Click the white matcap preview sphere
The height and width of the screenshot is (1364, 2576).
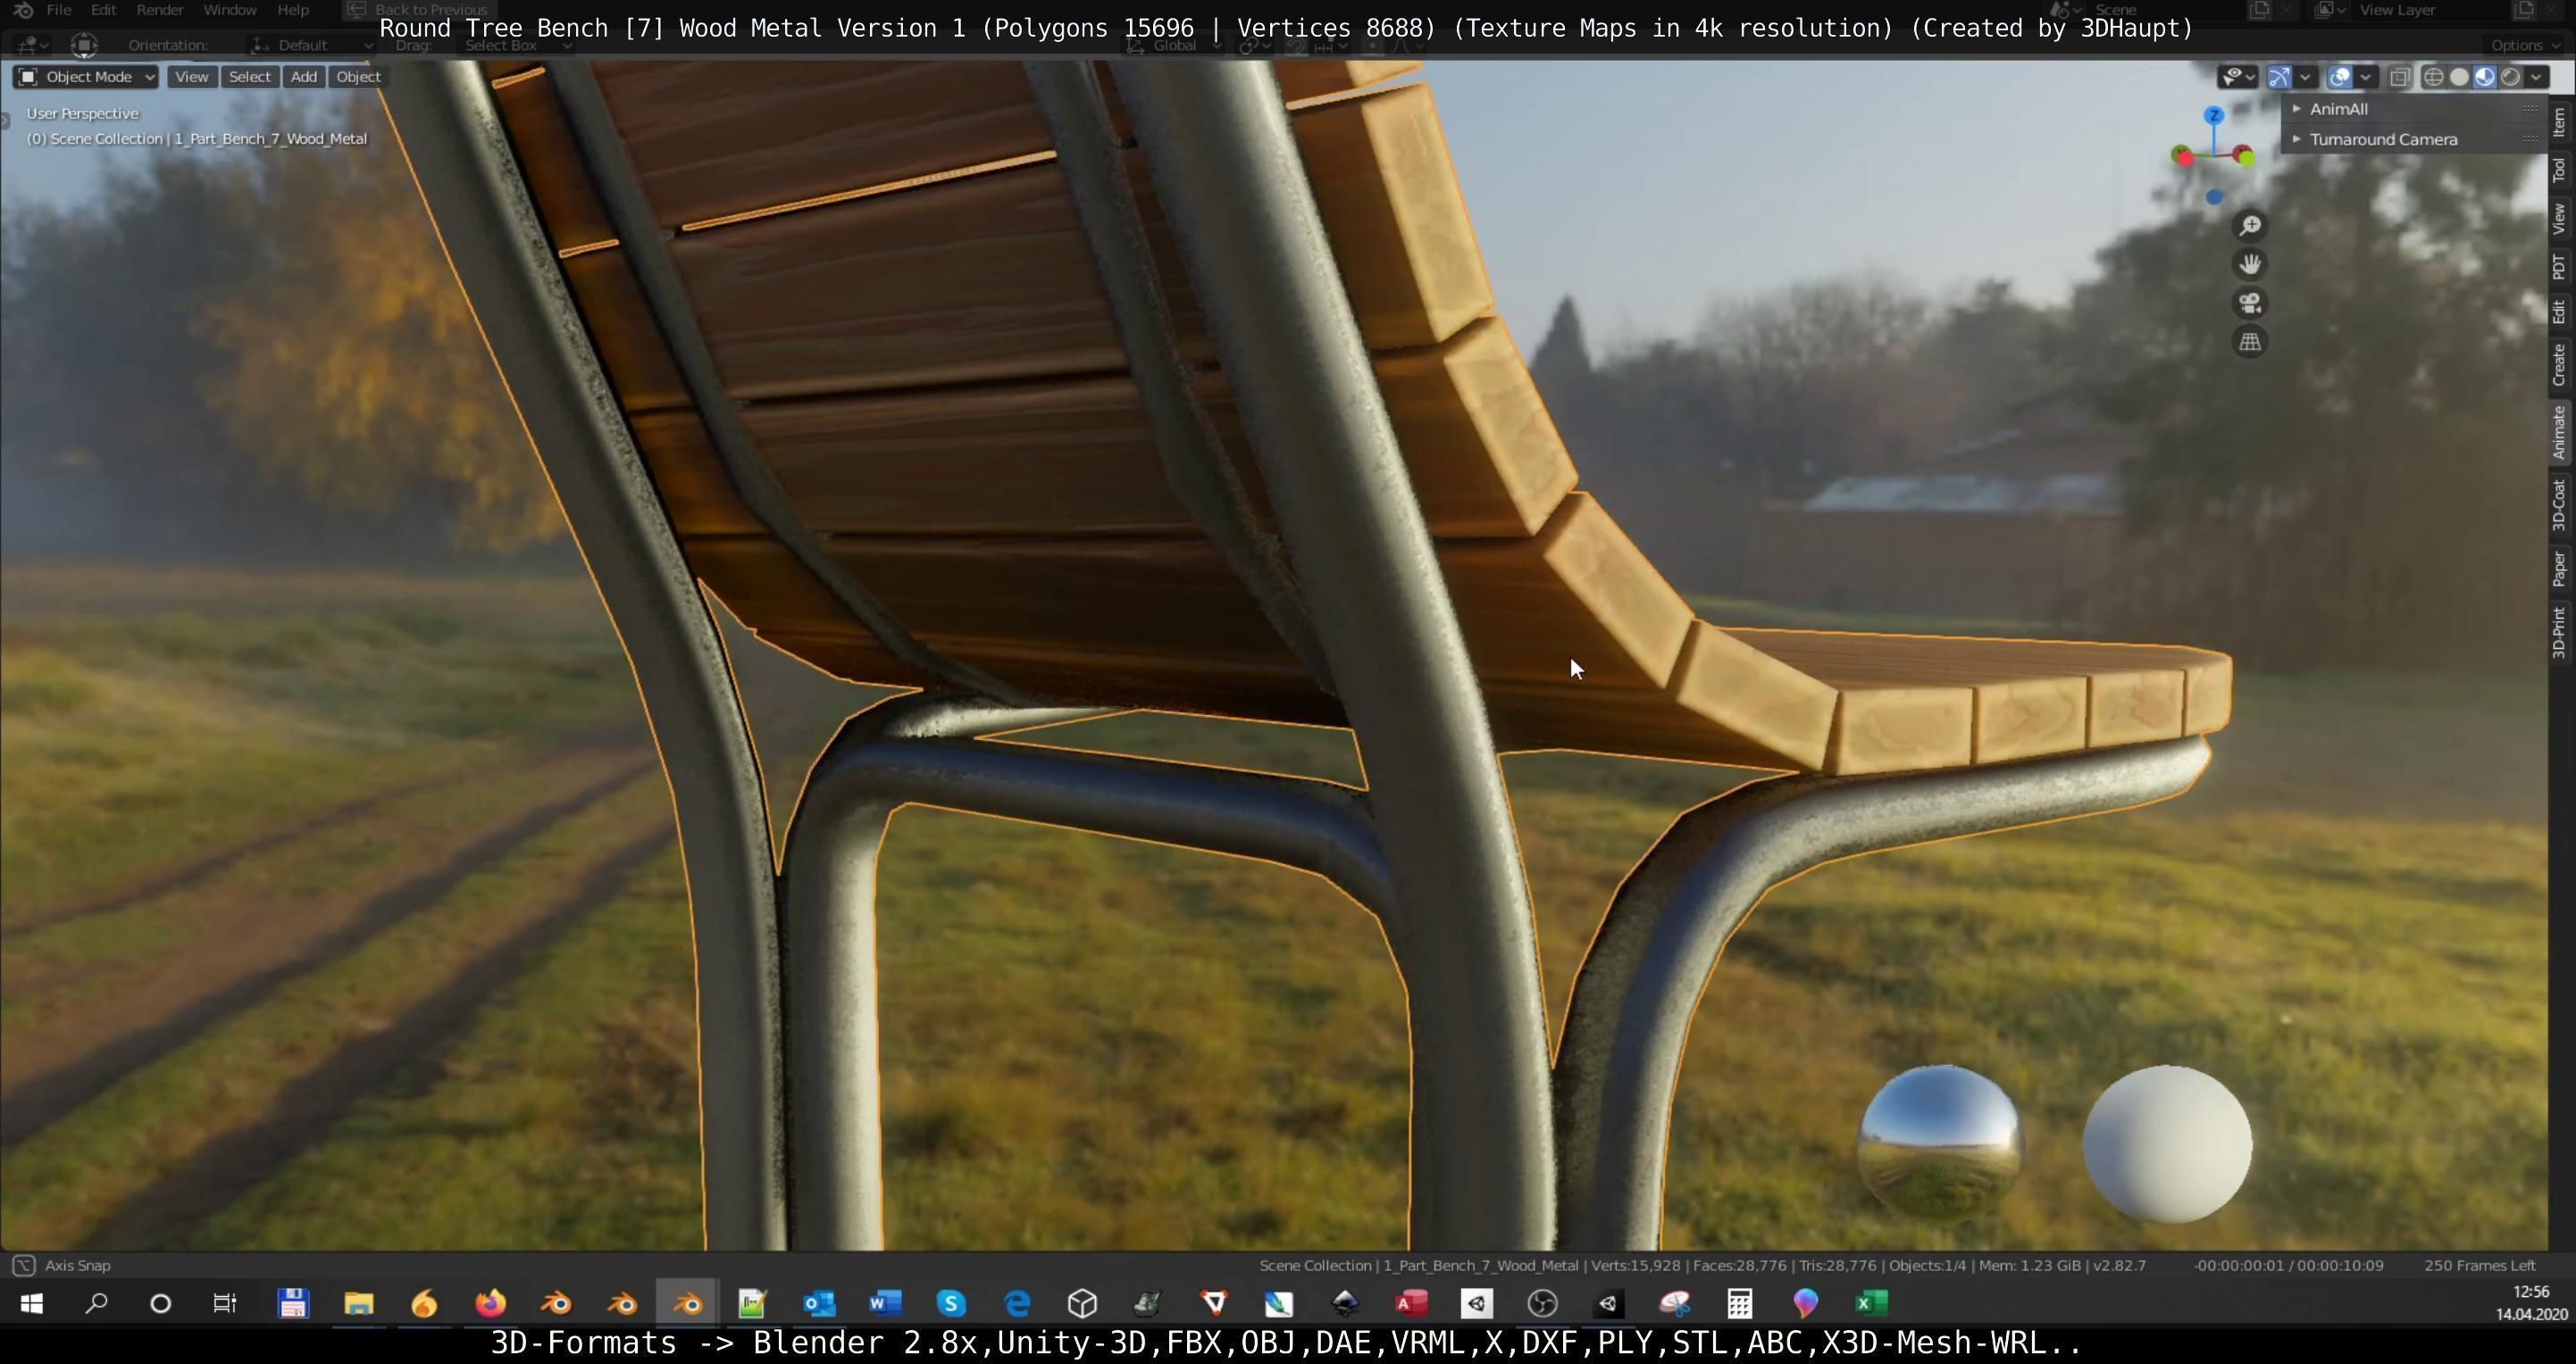(x=2167, y=1144)
